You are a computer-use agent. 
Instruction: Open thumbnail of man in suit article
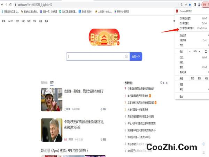point(52,130)
